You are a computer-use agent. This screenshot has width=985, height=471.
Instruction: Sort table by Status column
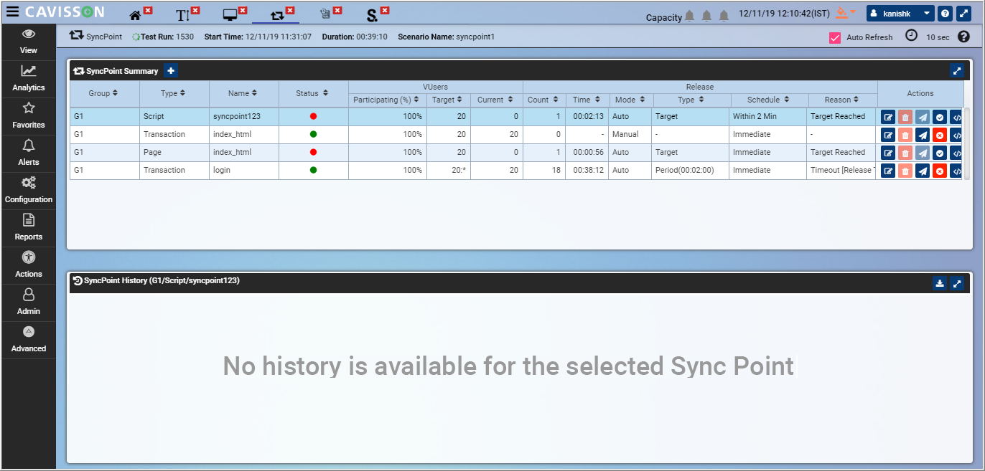(x=313, y=93)
